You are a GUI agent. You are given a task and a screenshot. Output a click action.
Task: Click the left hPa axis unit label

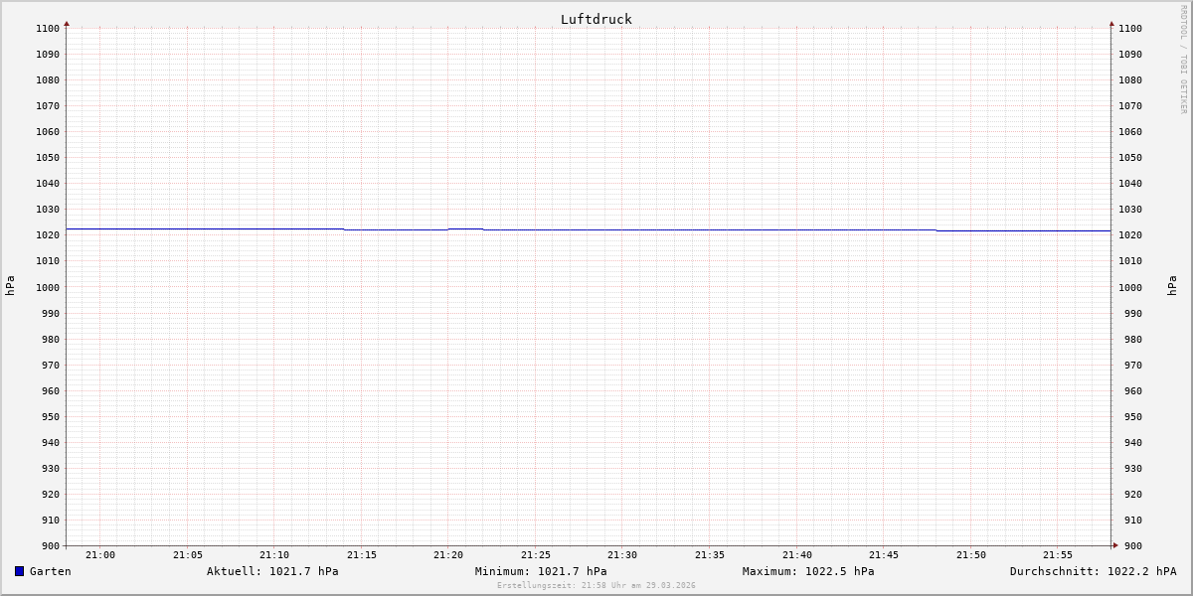click(10, 286)
